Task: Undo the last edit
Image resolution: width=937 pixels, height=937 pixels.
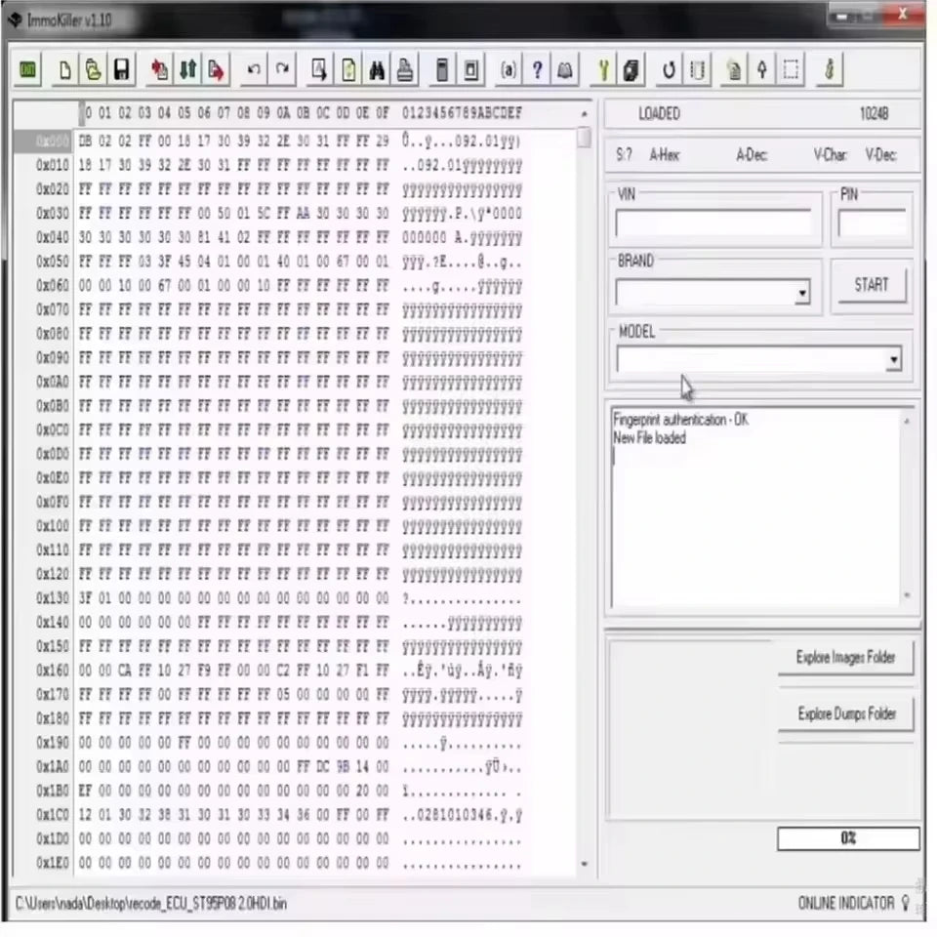Action: pos(253,69)
